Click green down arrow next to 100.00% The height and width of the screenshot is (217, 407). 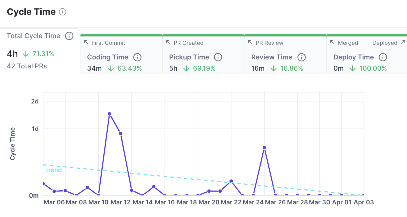[x=353, y=68]
